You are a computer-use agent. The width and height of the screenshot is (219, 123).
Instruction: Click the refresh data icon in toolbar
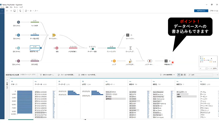coord(26,11)
